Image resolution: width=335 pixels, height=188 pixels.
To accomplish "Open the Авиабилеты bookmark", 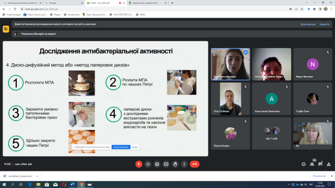I will (x=72, y=15).
